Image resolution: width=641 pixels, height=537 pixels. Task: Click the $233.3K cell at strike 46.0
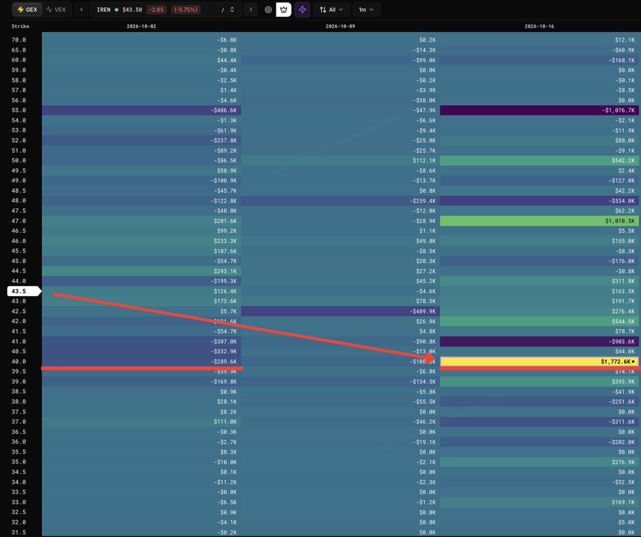(142, 241)
